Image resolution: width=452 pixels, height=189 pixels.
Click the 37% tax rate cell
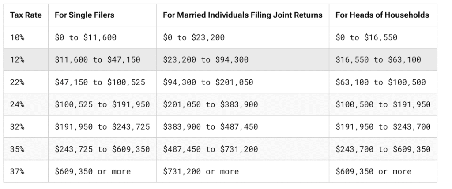coord(17,171)
